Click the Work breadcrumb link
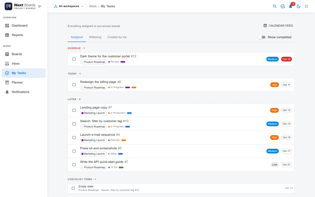 93,6
